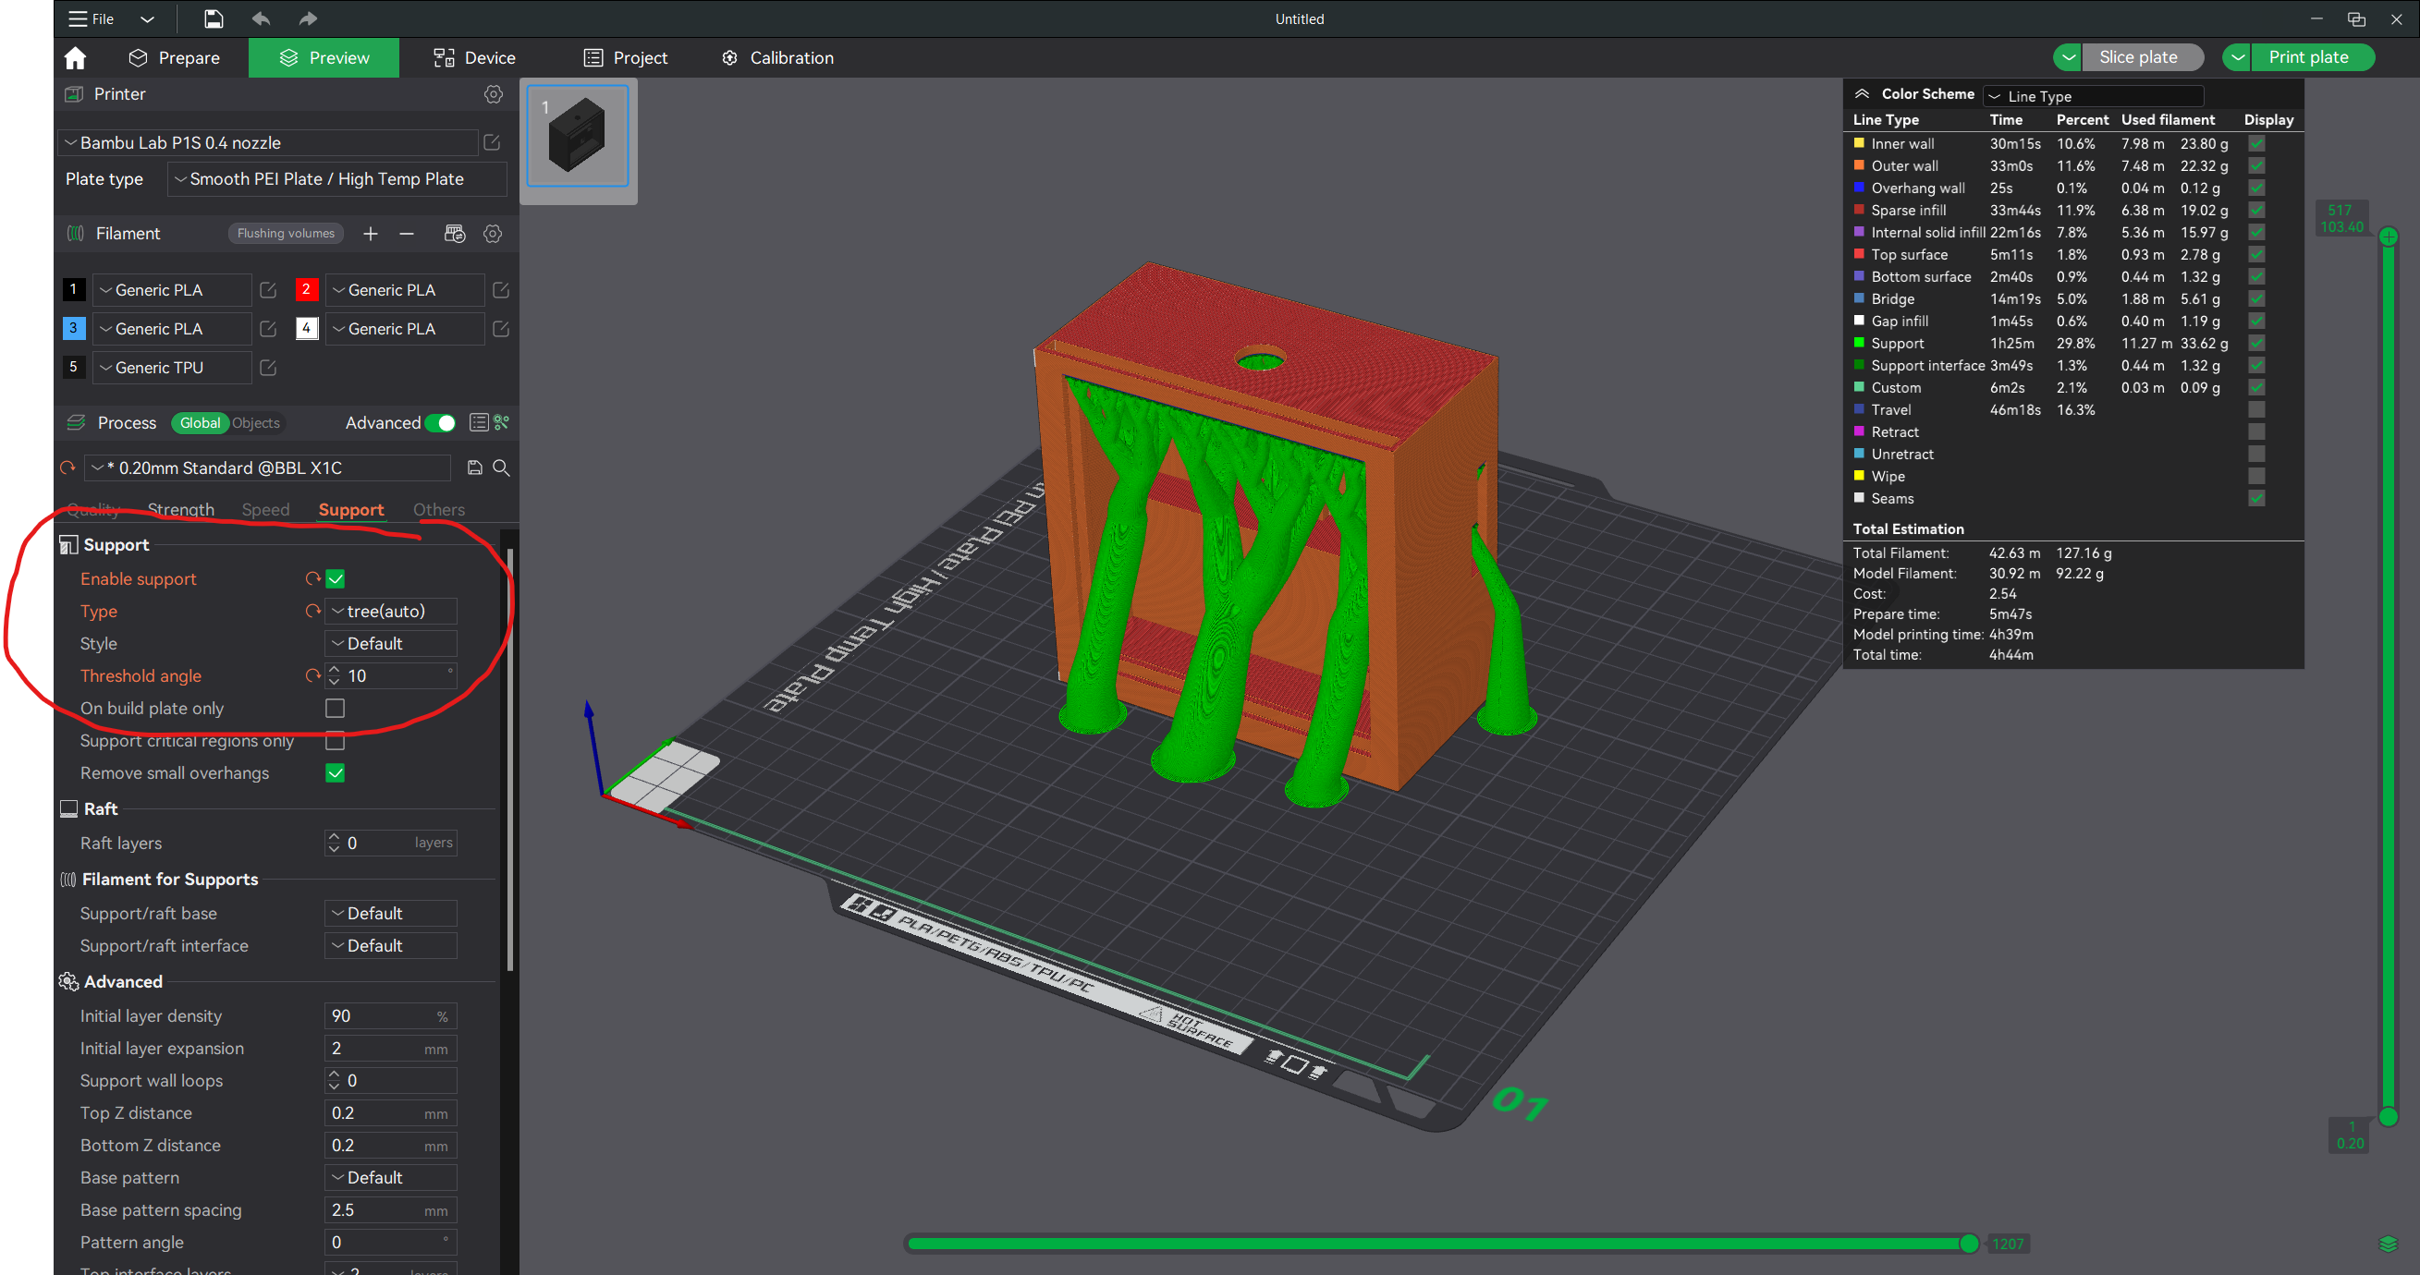Open Flushing volumes
2420x1275 pixels.
[x=286, y=234]
